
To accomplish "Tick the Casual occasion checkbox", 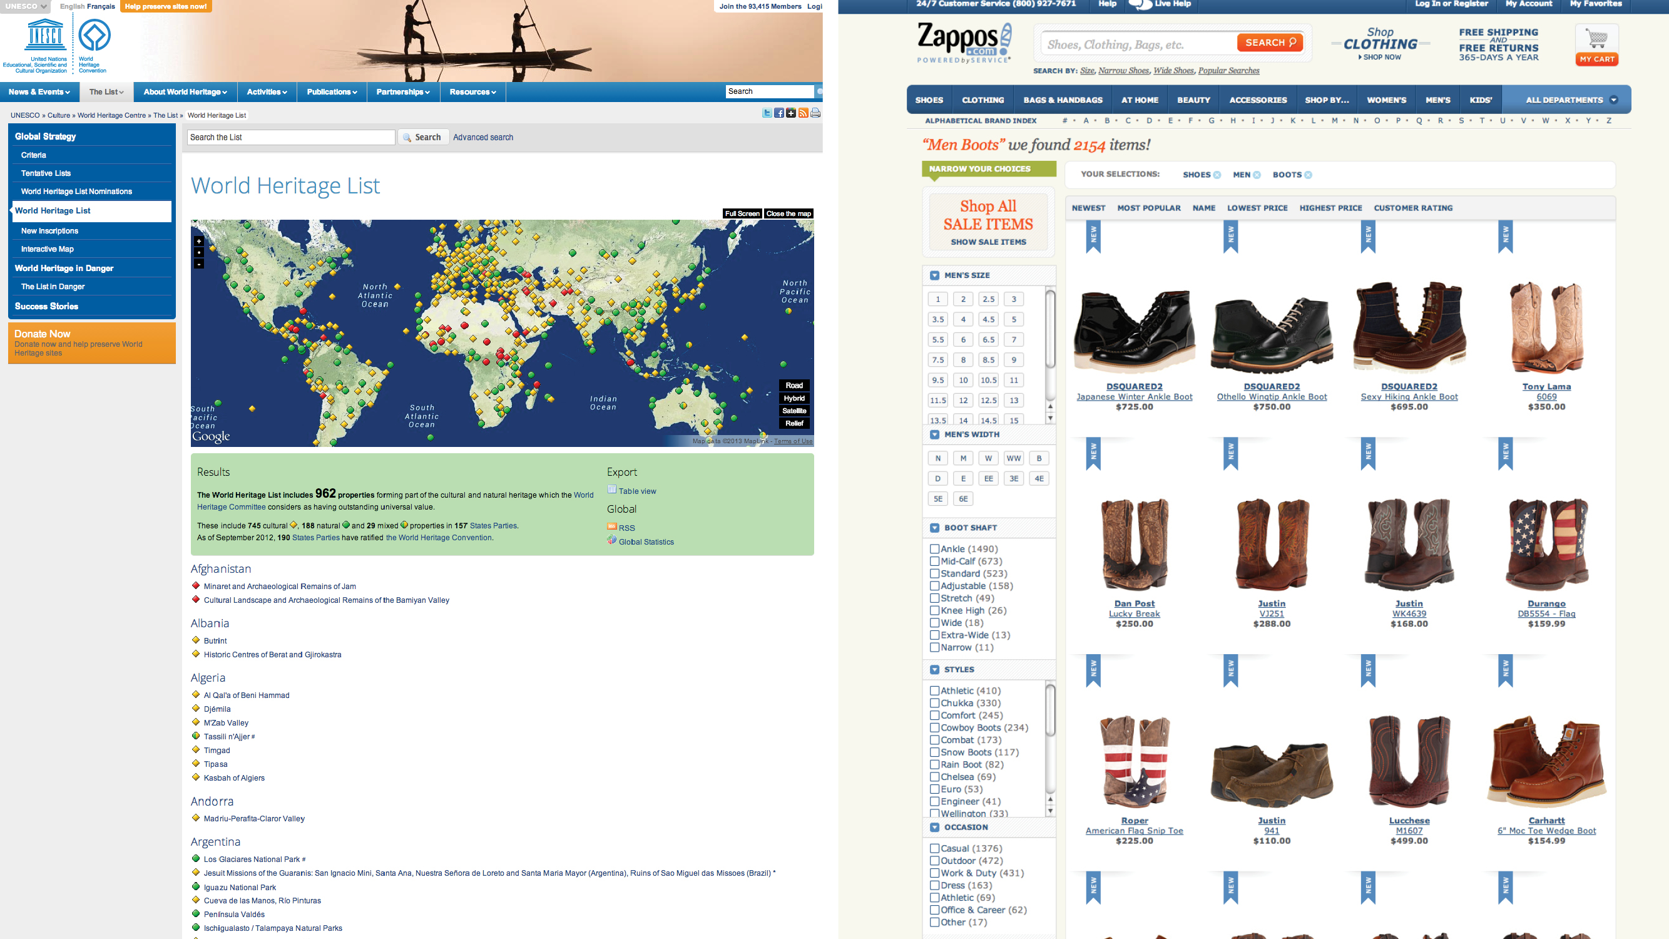I will coord(934,848).
